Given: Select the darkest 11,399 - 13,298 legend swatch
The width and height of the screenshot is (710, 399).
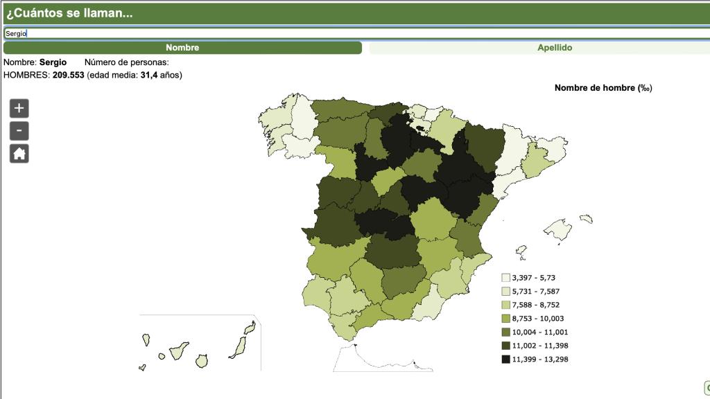Looking at the screenshot, I should click(x=506, y=359).
